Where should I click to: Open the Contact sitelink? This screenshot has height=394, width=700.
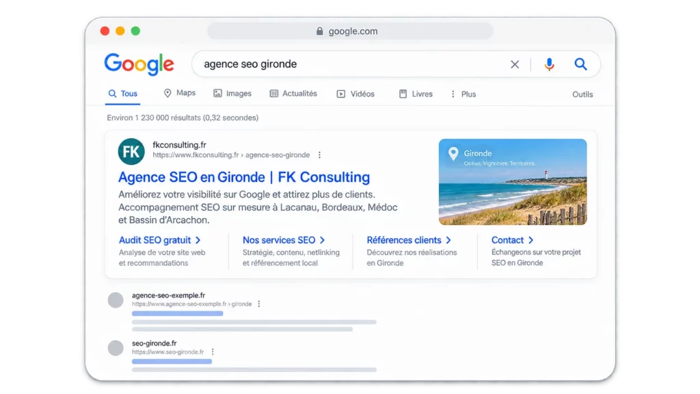point(513,240)
